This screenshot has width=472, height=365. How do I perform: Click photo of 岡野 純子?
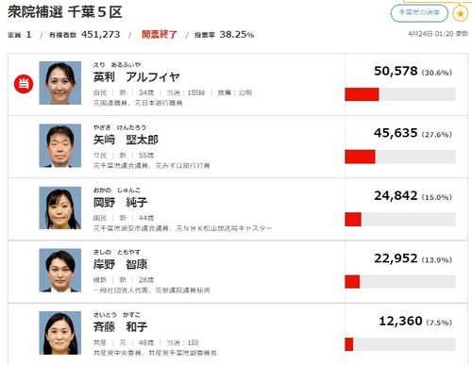pyautogui.click(x=60, y=207)
